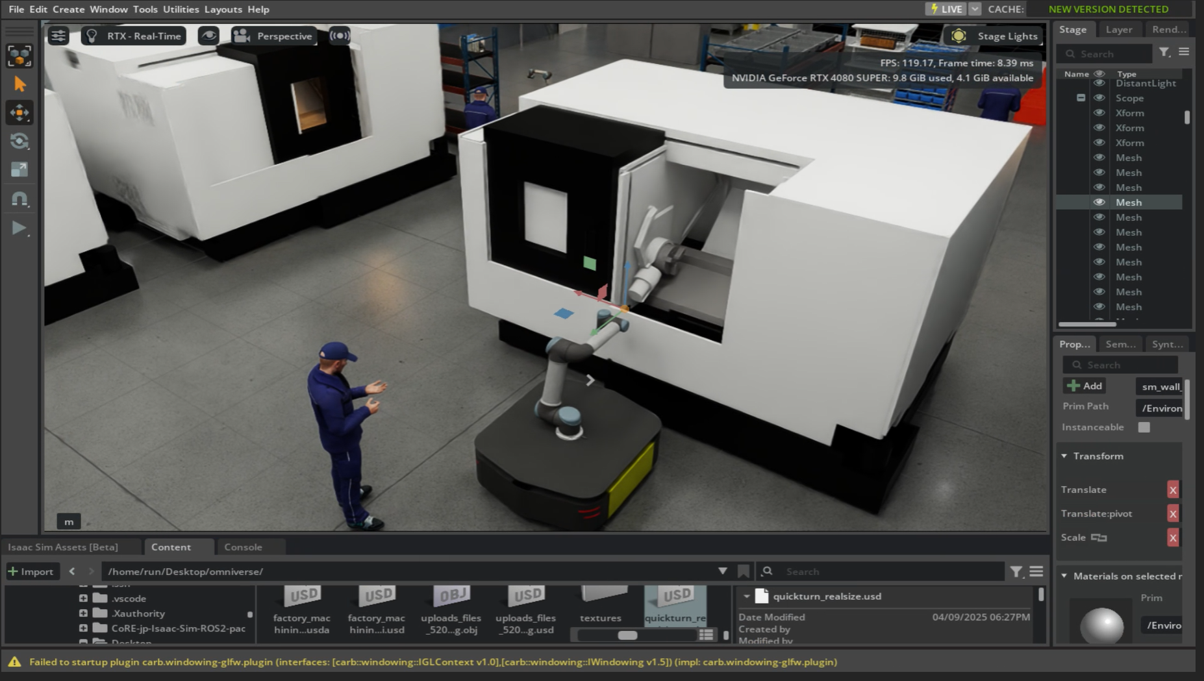
Task: Click the Stage filter funnel icon
Action: click(1164, 53)
